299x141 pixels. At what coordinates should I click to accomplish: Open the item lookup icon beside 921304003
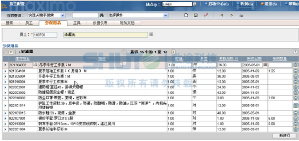click(x=35, y=65)
